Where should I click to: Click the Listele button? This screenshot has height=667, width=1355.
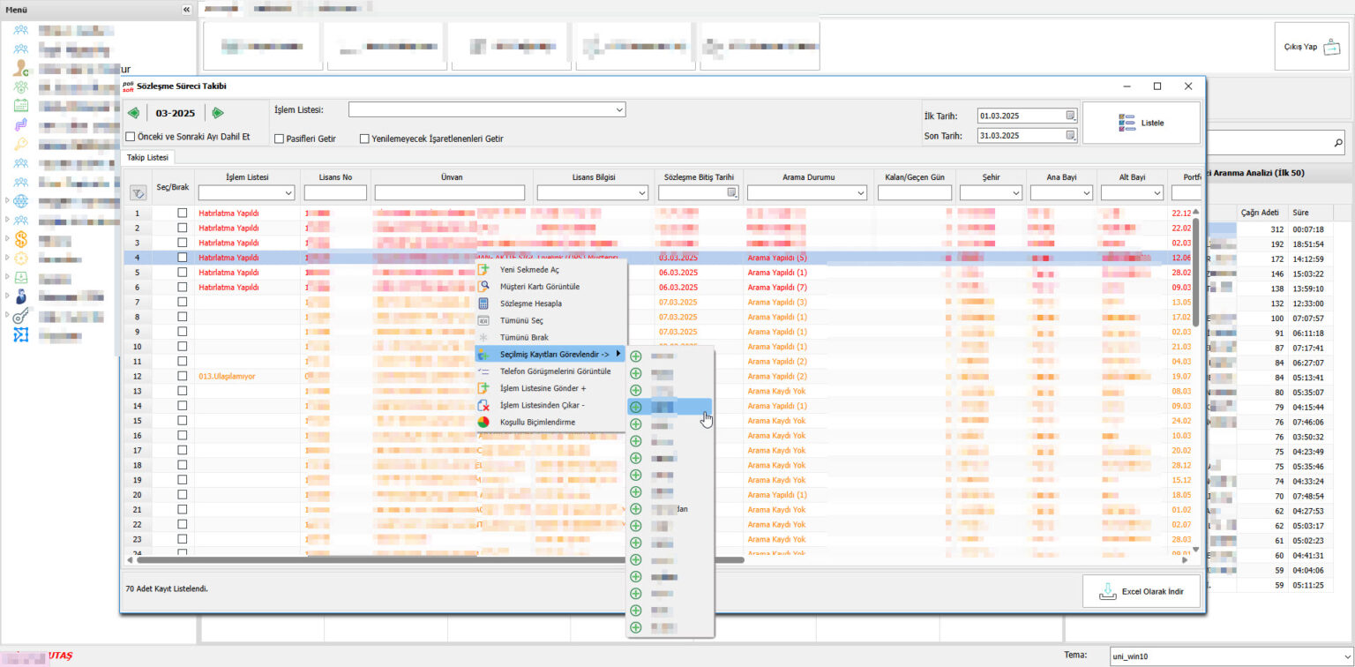coord(1141,123)
